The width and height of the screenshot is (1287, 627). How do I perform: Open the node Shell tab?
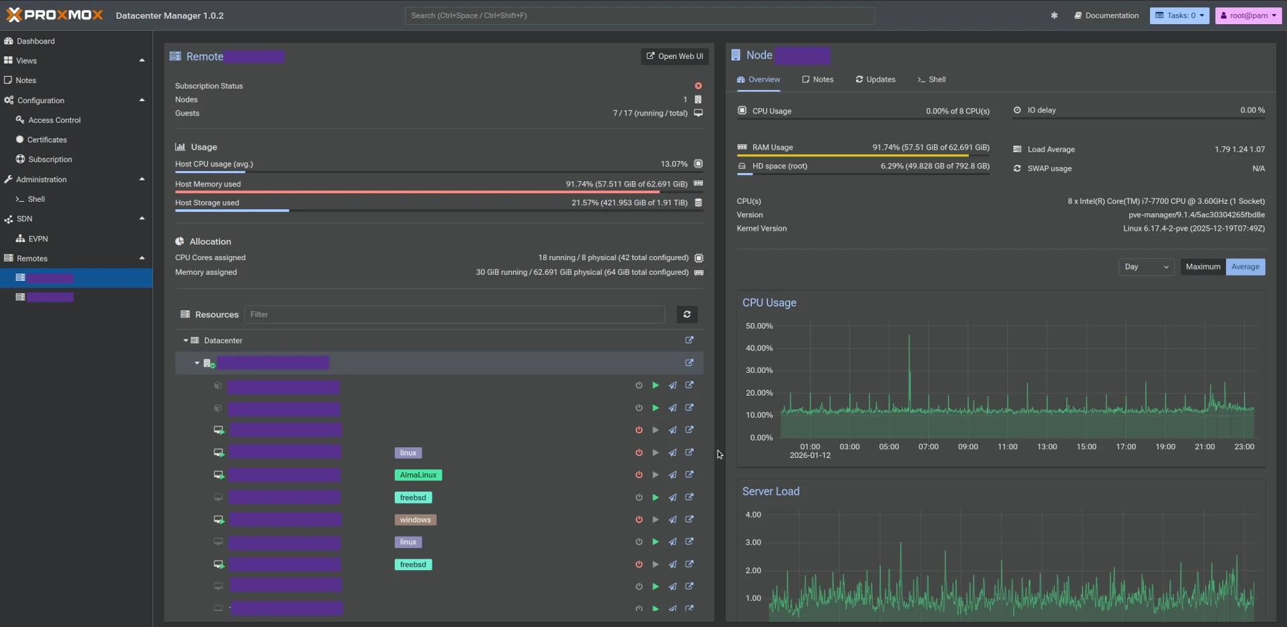(x=932, y=79)
